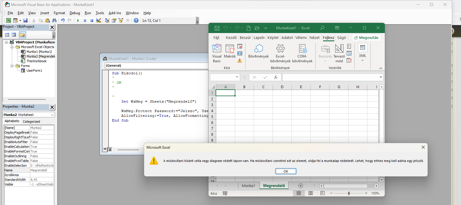Open Makrók in the Excel ribbon
461x205 pixels.
click(x=230, y=52)
